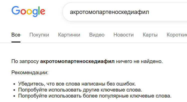The image size is (187, 102).
Task: Switch to the Покупки tab
Action: click(x=39, y=35)
